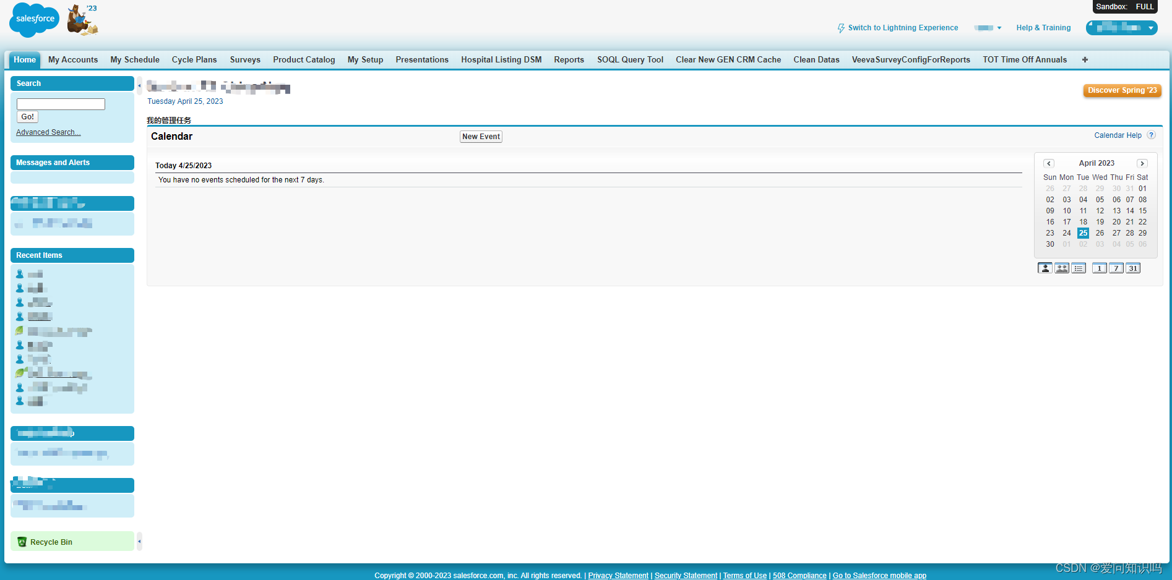1172x580 pixels.
Task: Collapse sidebar using arrow beside Recycle Bin
Action: pyautogui.click(x=139, y=541)
